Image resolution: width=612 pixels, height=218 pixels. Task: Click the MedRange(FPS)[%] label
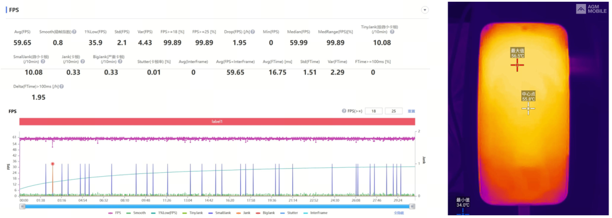click(x=335, y=32)
